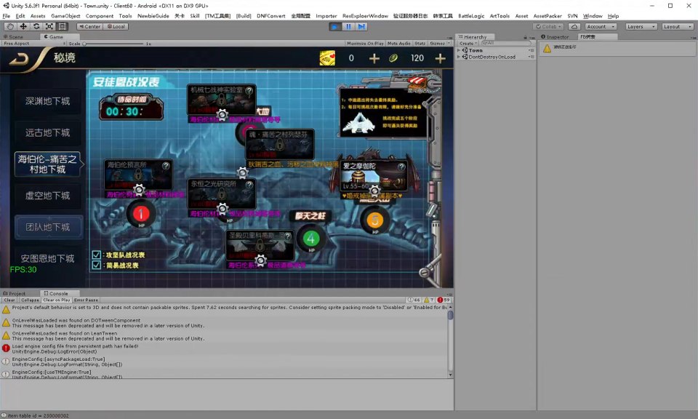Open the GameObject menu
The width and height of the screenshot is (698, 419).
click(65, 15)
